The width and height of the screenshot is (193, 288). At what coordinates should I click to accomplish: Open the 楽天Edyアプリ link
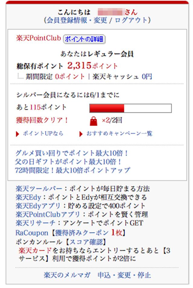(x=38, y=206)
